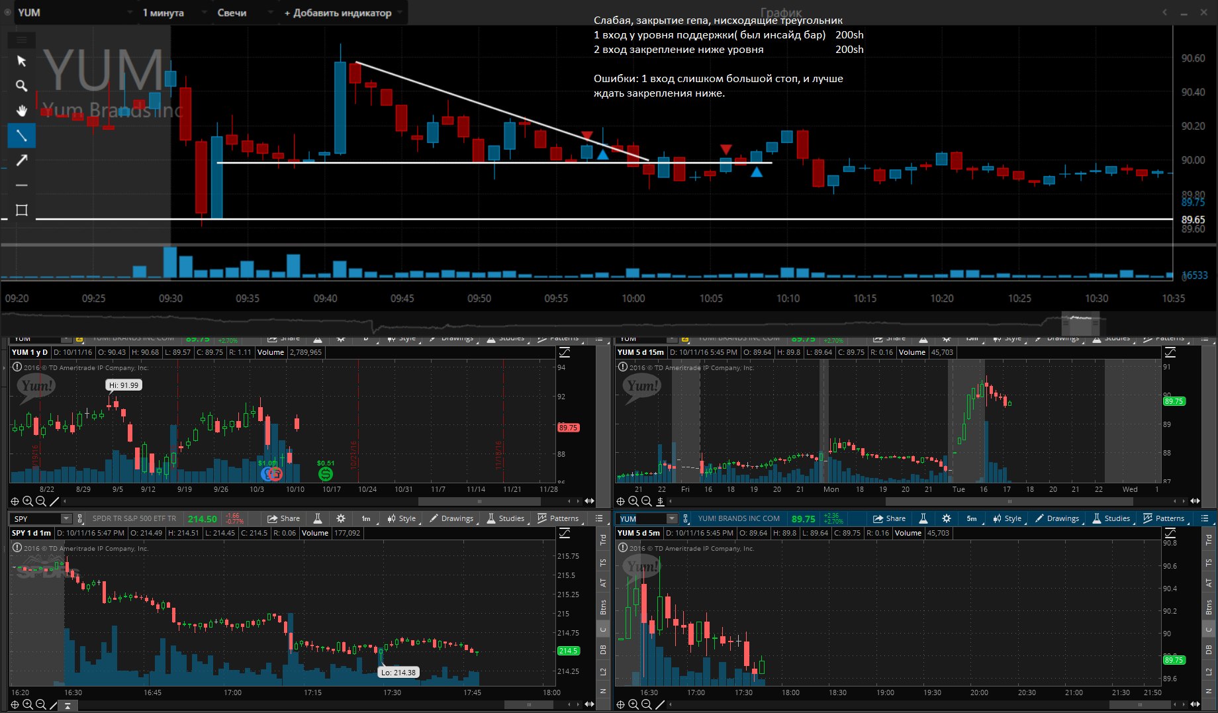Click the flask icon in SPY chart toolbar

[318, 518]
